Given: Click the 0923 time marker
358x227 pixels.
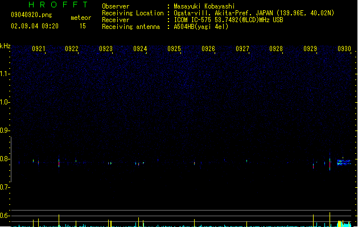Looking at the screenshot, I should click(106, 49).
